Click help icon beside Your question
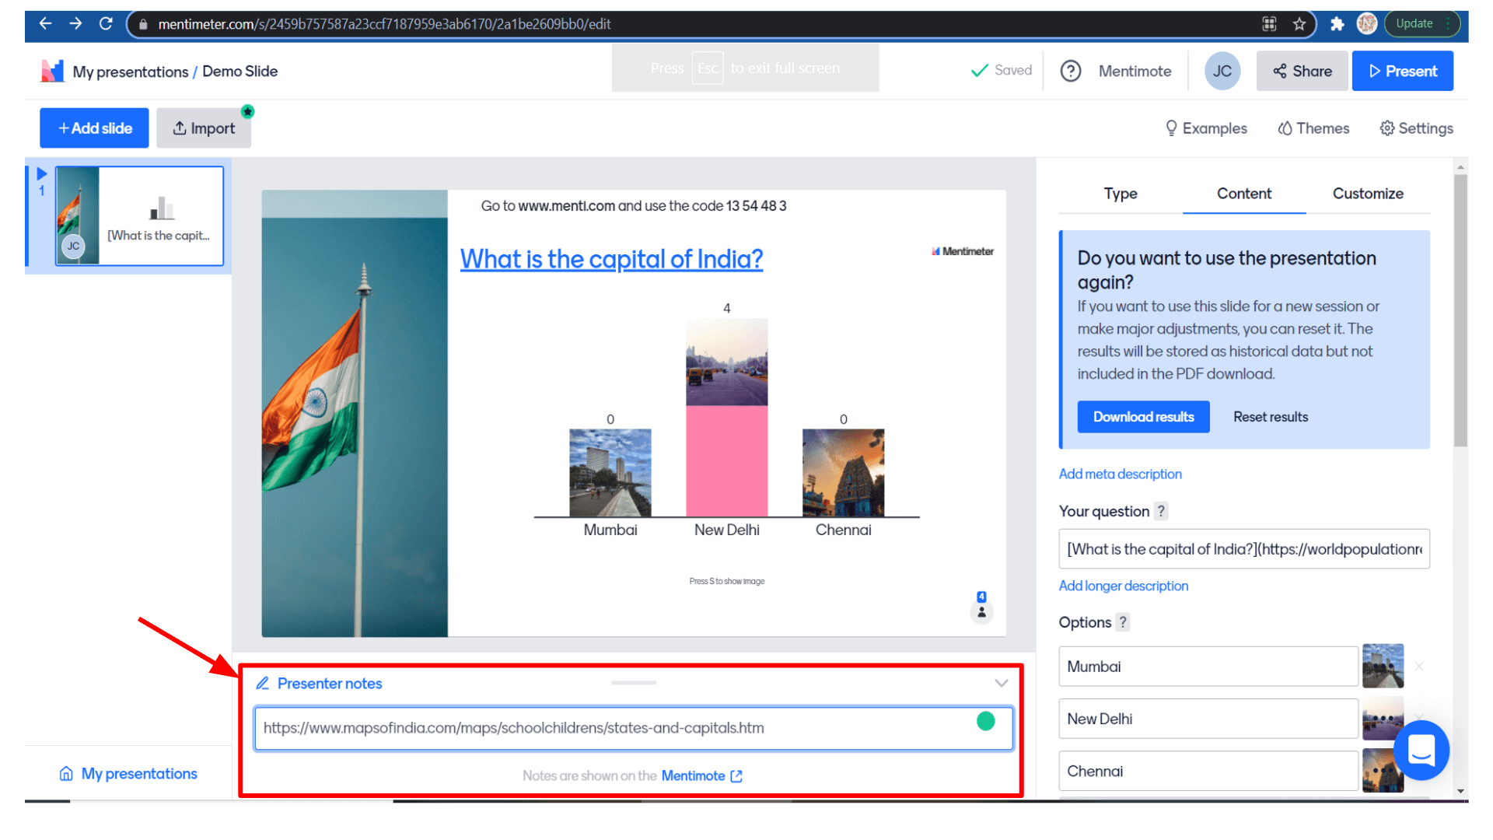 point(1161,511)
